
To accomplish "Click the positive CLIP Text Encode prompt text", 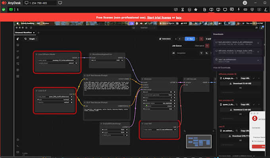I will coord(107,86).
